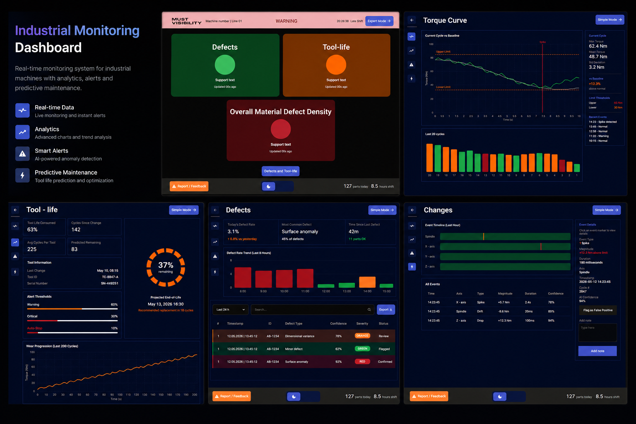Open real-time pulse icon in Torque Curve sidebar
The image size is (636, 424).
click(x=412, y=37)
